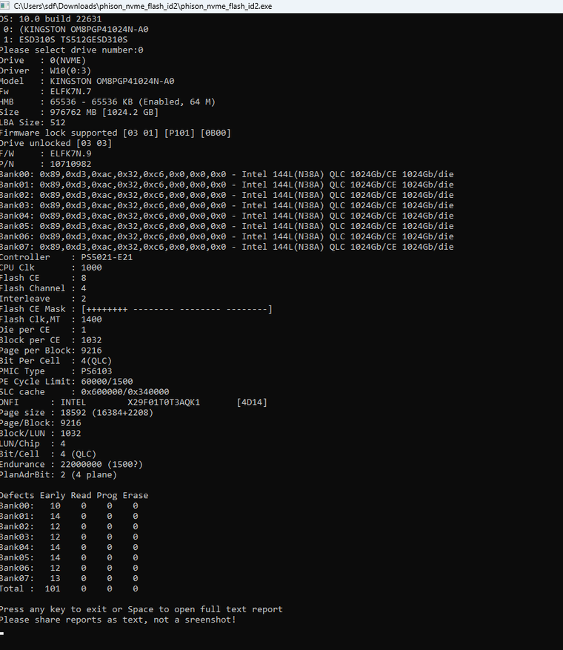The width and height of the screenshot is (563, 650).
Task: Click the Bank01 defects row
Action: coord(69,517)
